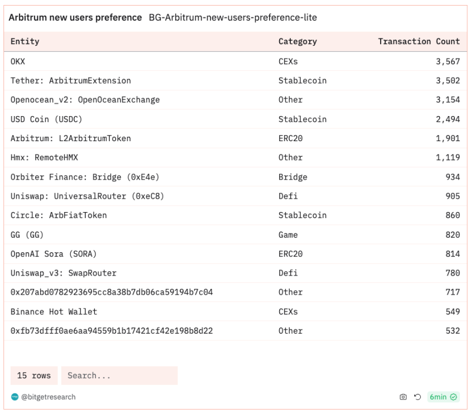This screenshot has width=470, height=414.
Task: Click the 6min query status badge
Action: click(443, 397)
